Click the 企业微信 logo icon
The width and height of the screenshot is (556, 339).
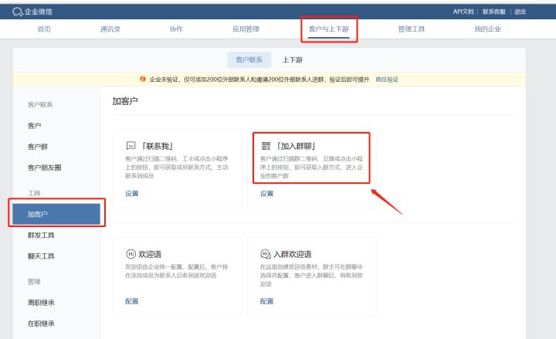coord(7,12)
